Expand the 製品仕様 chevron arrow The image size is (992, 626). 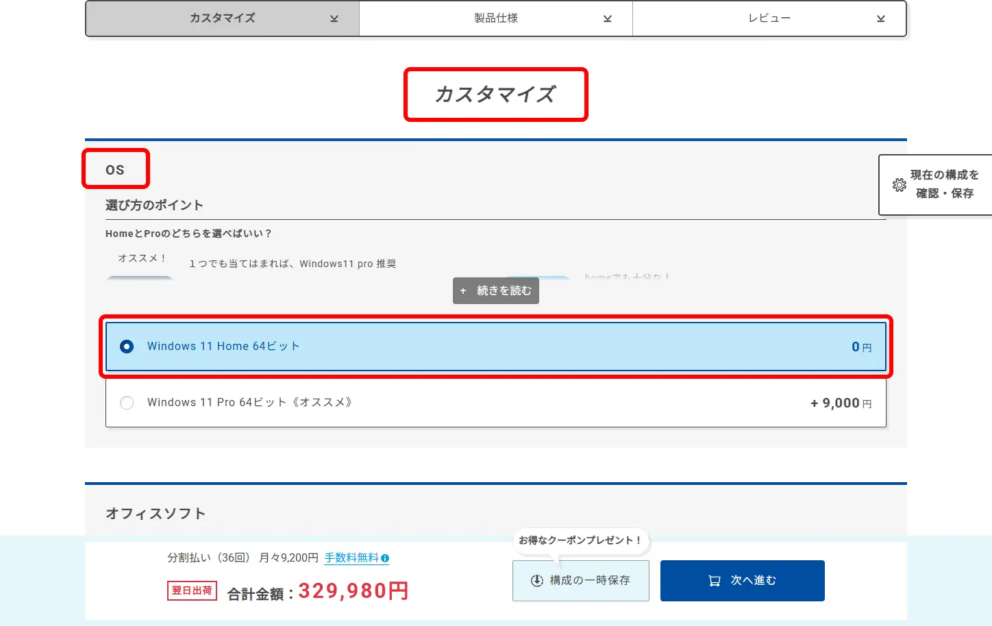tap(607, 18)
